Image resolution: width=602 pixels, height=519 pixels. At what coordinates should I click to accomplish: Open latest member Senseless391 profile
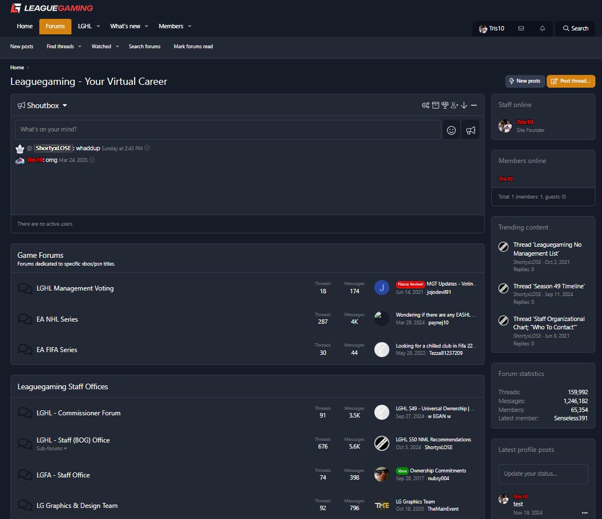(570, 418)
